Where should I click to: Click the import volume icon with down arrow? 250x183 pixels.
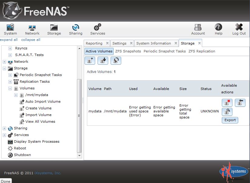pyautogui.click(x=103, y=61)
